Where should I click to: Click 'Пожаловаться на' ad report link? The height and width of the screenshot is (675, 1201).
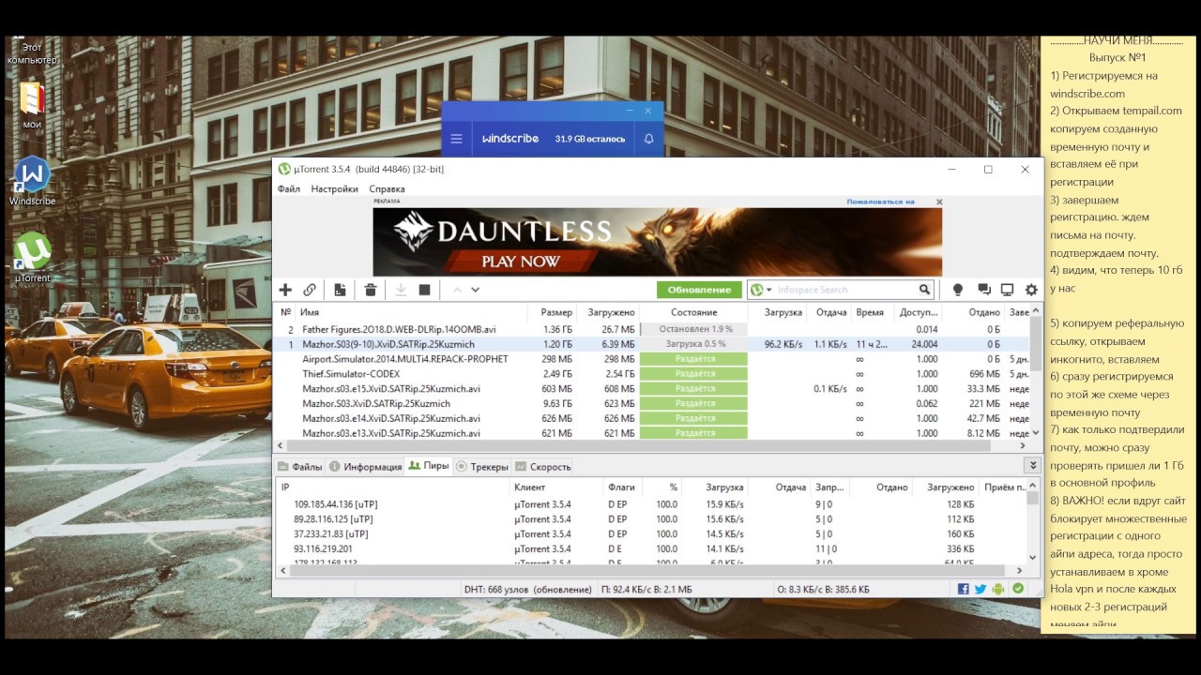(880, 202)
